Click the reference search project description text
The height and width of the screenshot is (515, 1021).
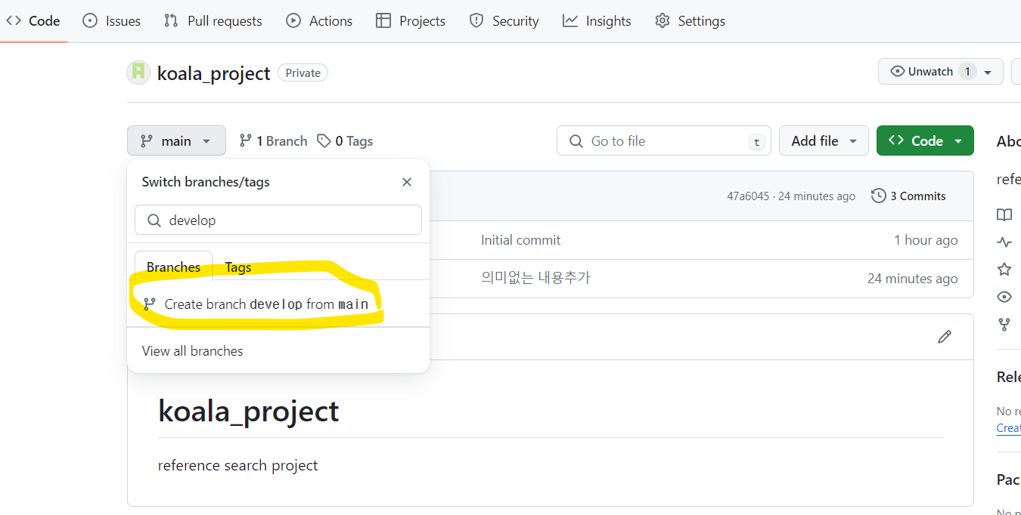coord(238,465)
